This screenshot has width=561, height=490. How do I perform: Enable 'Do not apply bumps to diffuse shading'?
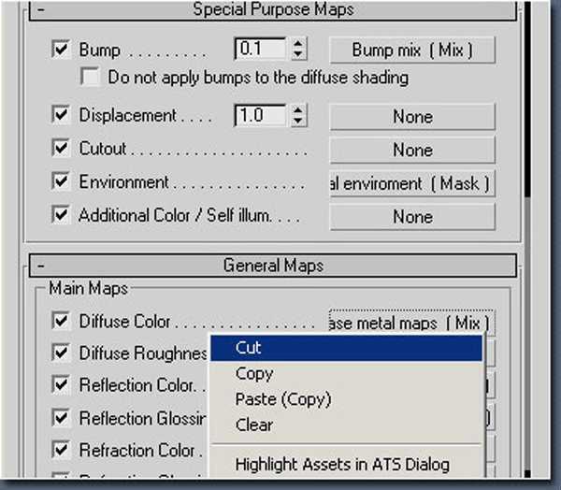tap(91, 78)
